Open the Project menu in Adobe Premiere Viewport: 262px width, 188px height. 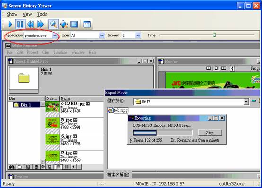33,53
